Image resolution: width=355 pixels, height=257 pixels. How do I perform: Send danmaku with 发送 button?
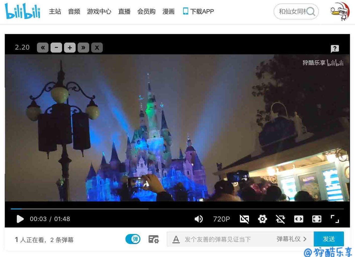pyautogui.click(x=329, y=239)
